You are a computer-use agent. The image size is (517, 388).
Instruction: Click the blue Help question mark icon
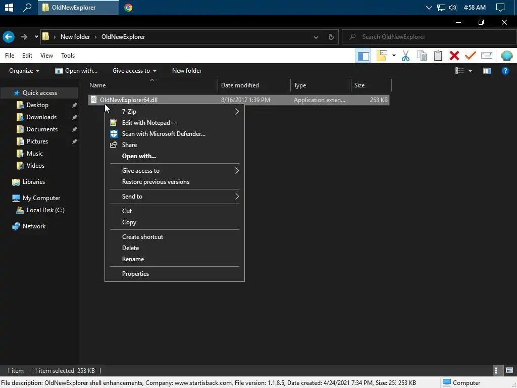coord(505,71)
